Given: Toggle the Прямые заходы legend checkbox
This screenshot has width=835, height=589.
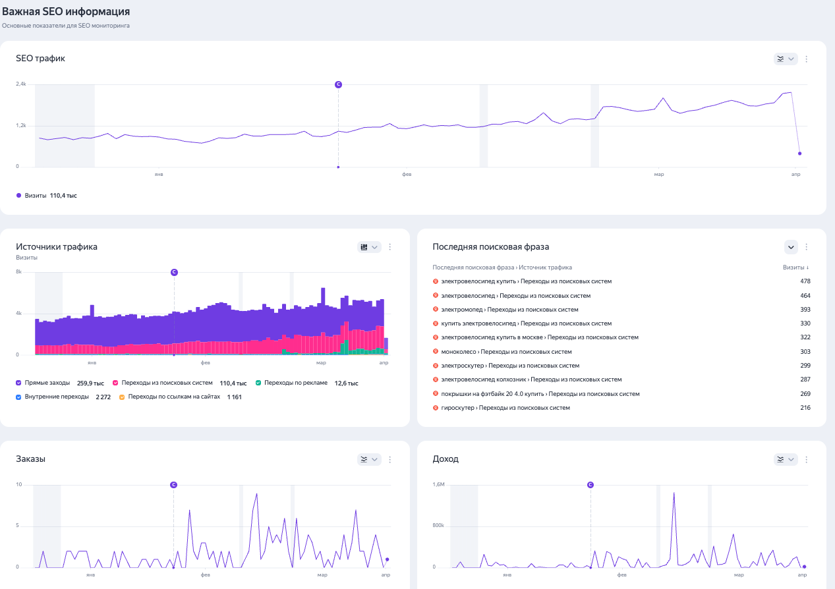Looking at the screenshot, I should 19,383.
